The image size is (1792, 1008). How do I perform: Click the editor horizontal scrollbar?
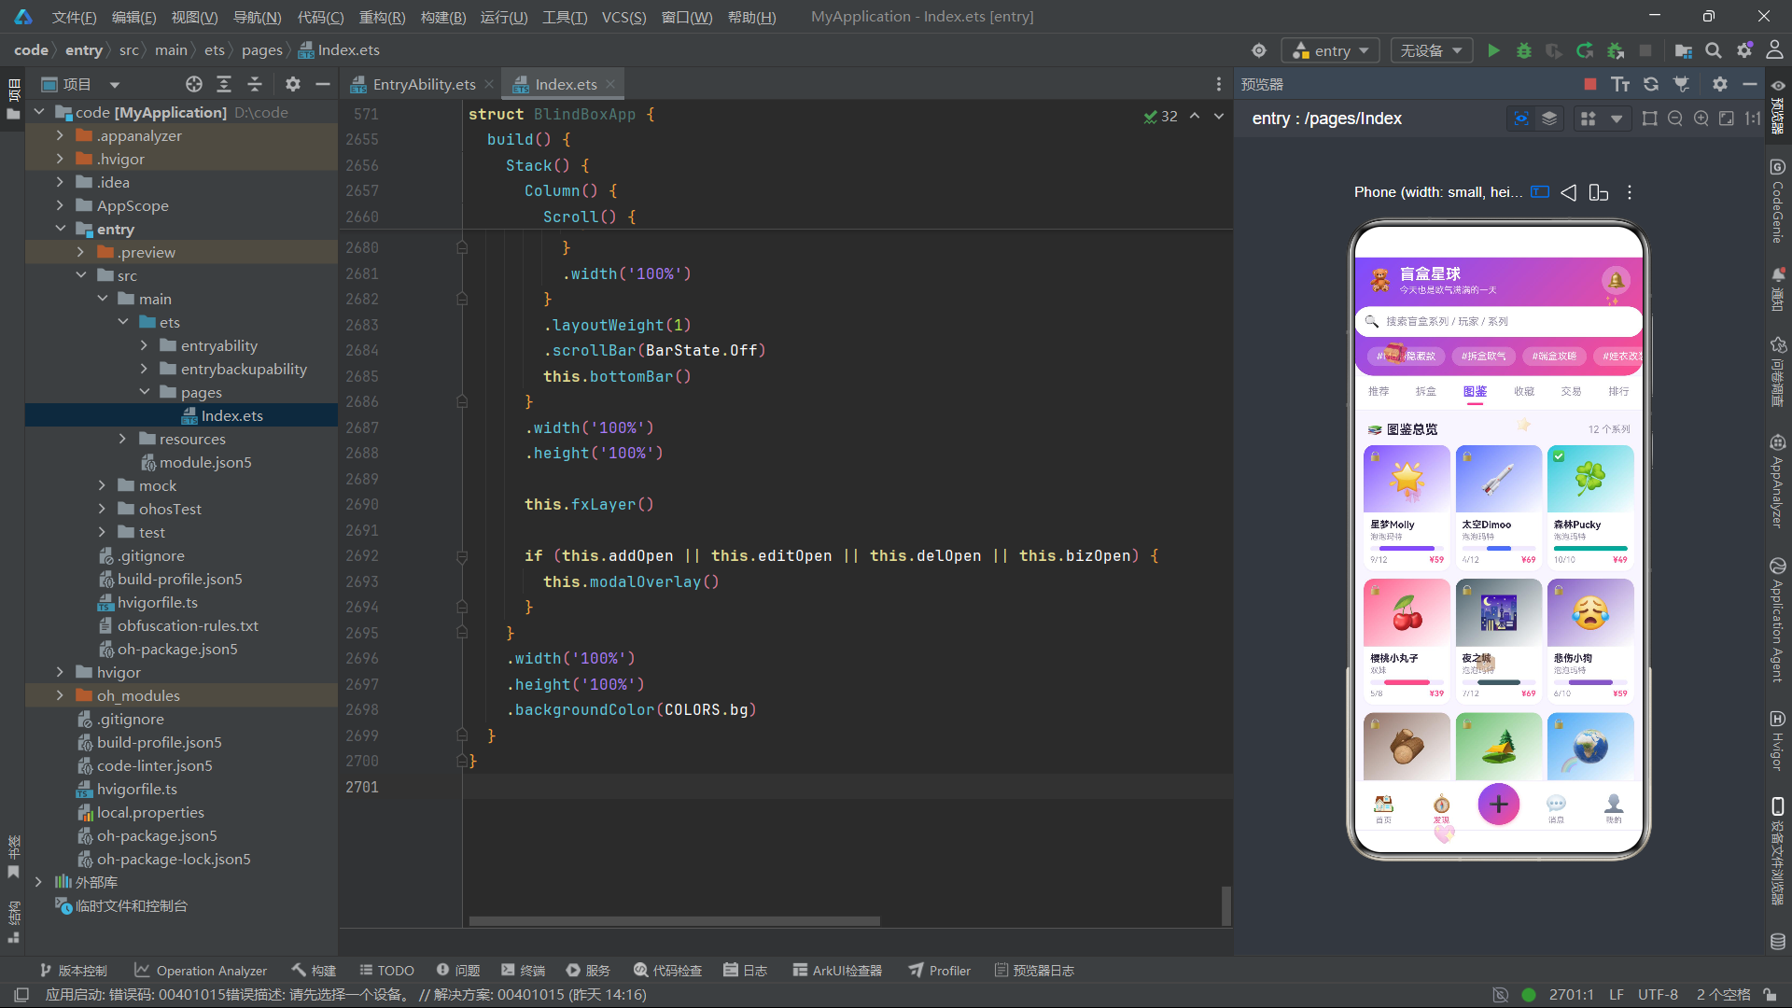[674, 921]
